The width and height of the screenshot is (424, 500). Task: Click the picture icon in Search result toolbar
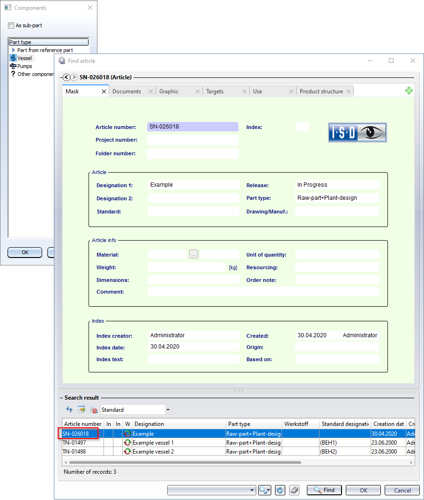[82, 409]
